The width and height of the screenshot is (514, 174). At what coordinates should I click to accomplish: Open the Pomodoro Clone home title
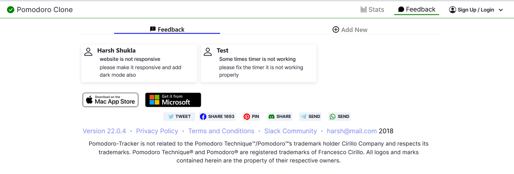45,10
